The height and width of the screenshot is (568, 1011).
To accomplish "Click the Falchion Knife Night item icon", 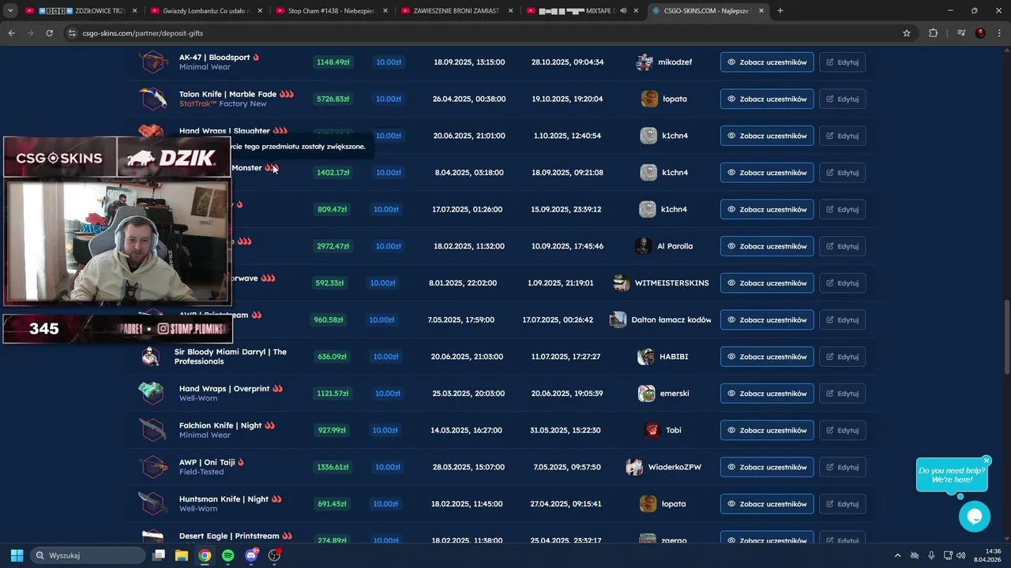I will coord(152,430).
